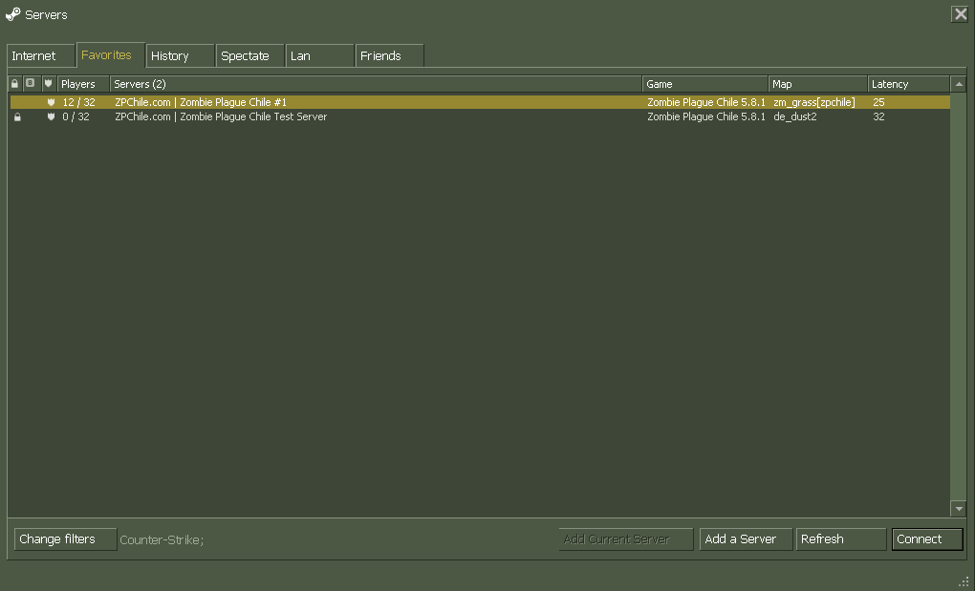The height and width of the screenshot is (591, 975).
Task: Close the Servers window
Action: [960, 13]
